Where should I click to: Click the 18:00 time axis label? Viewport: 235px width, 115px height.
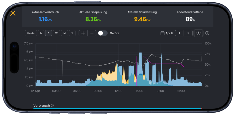[x=160, y=91]
